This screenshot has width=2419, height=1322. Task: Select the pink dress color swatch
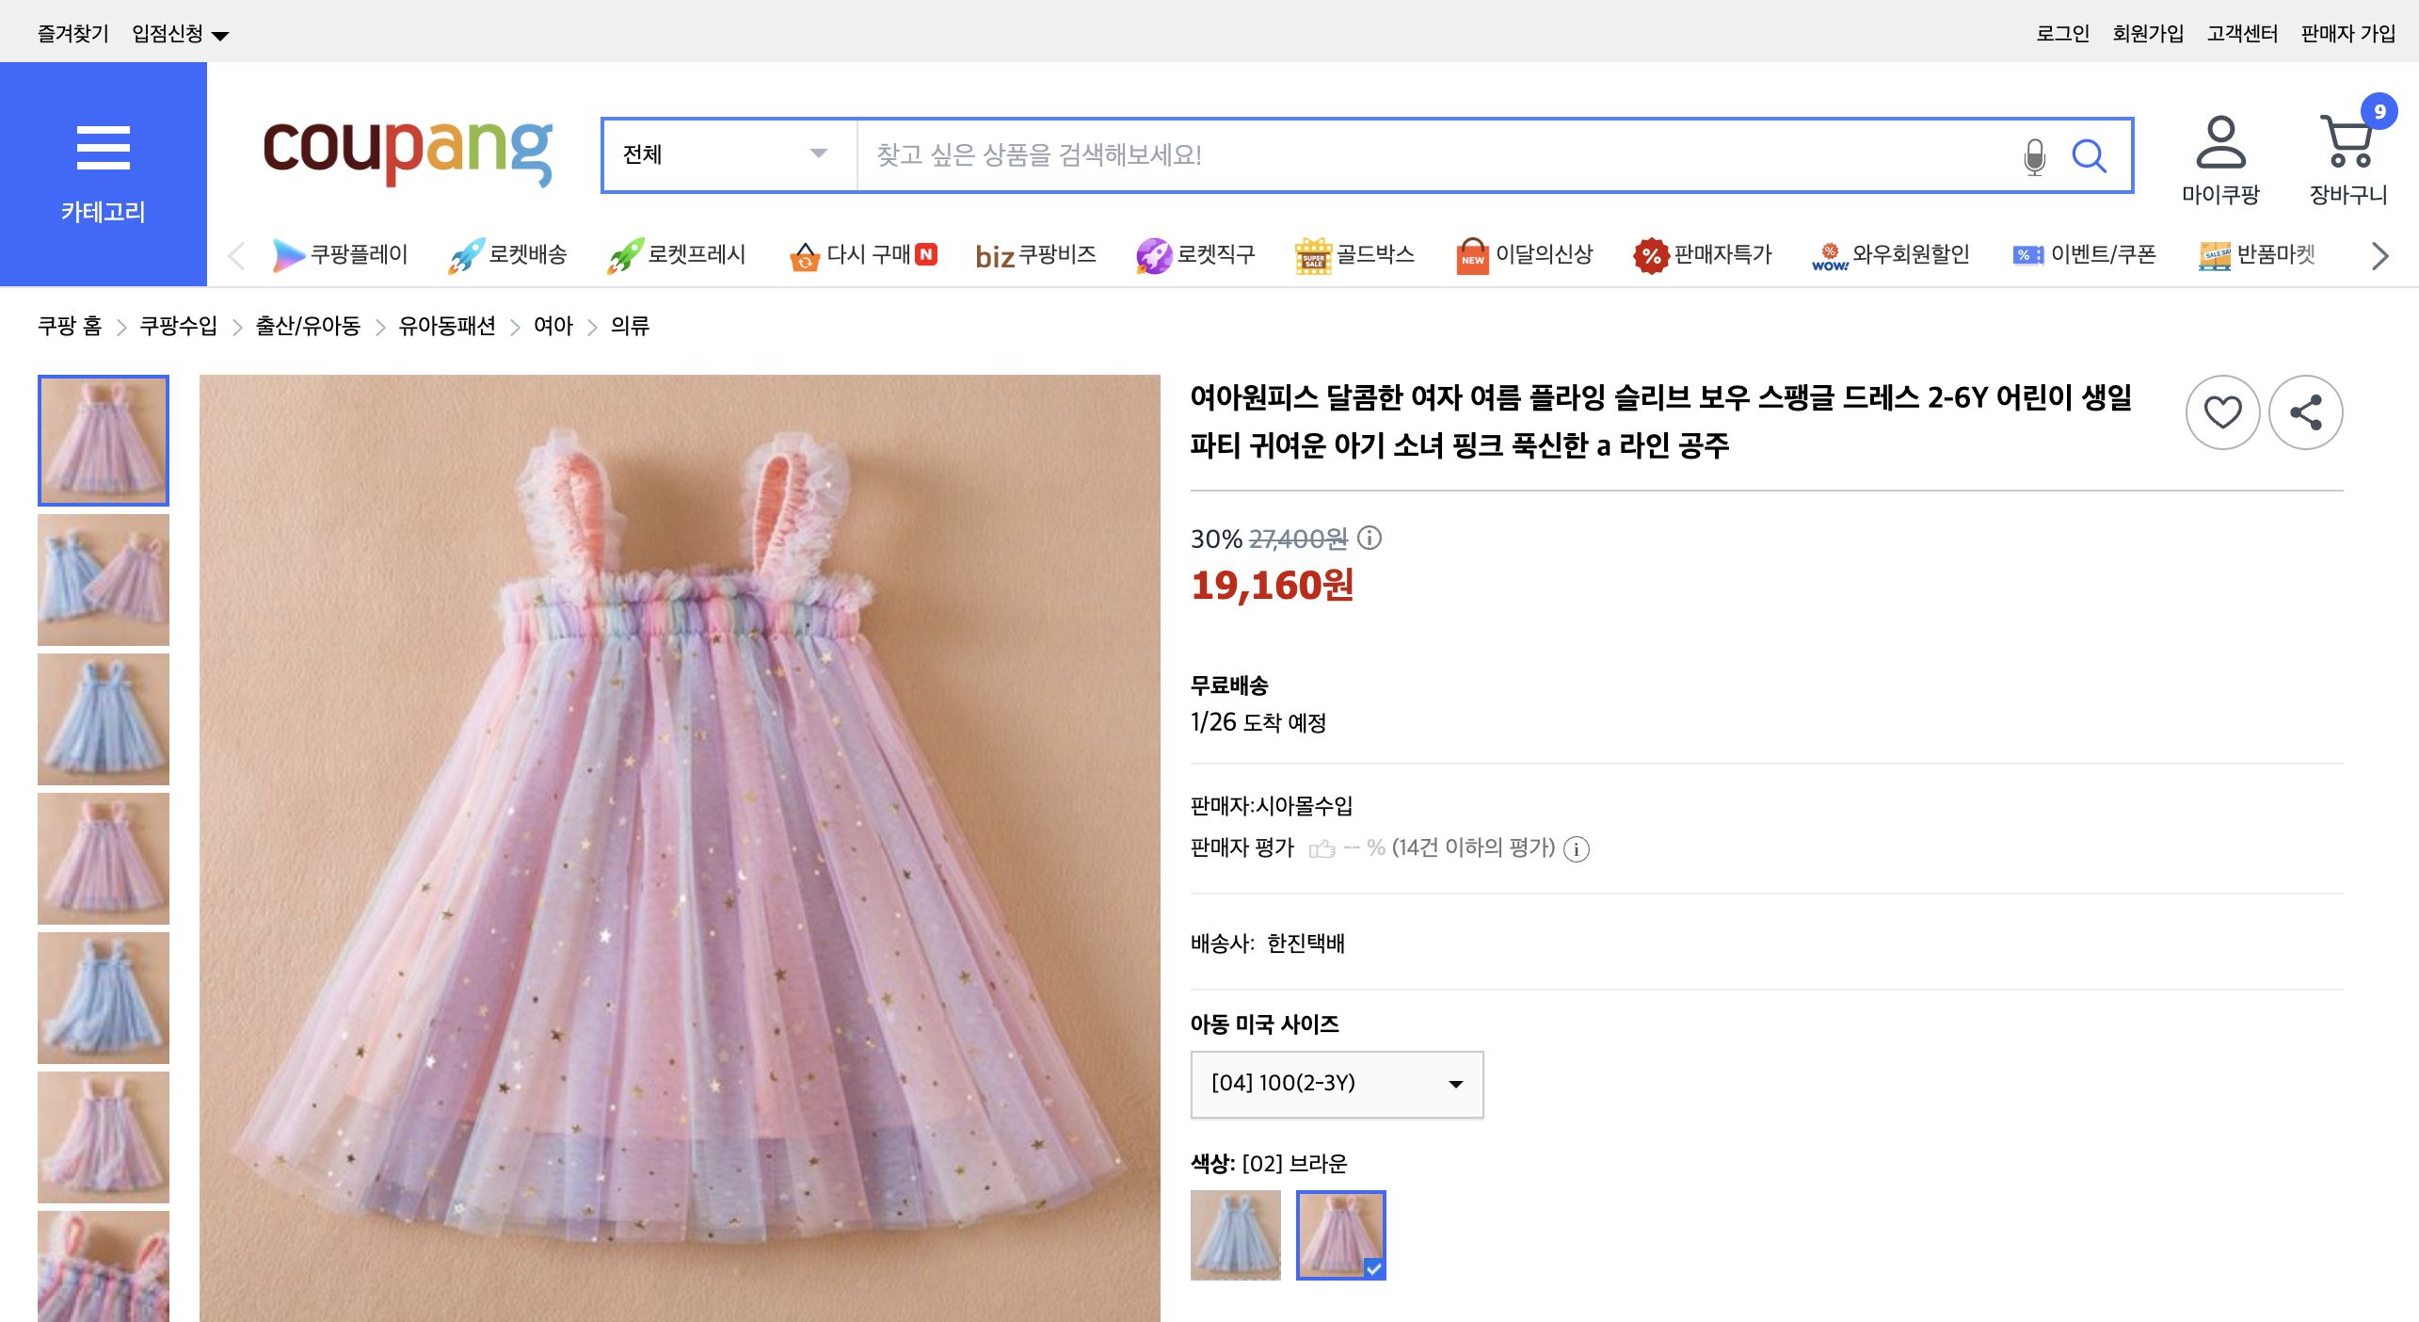1340,1236
